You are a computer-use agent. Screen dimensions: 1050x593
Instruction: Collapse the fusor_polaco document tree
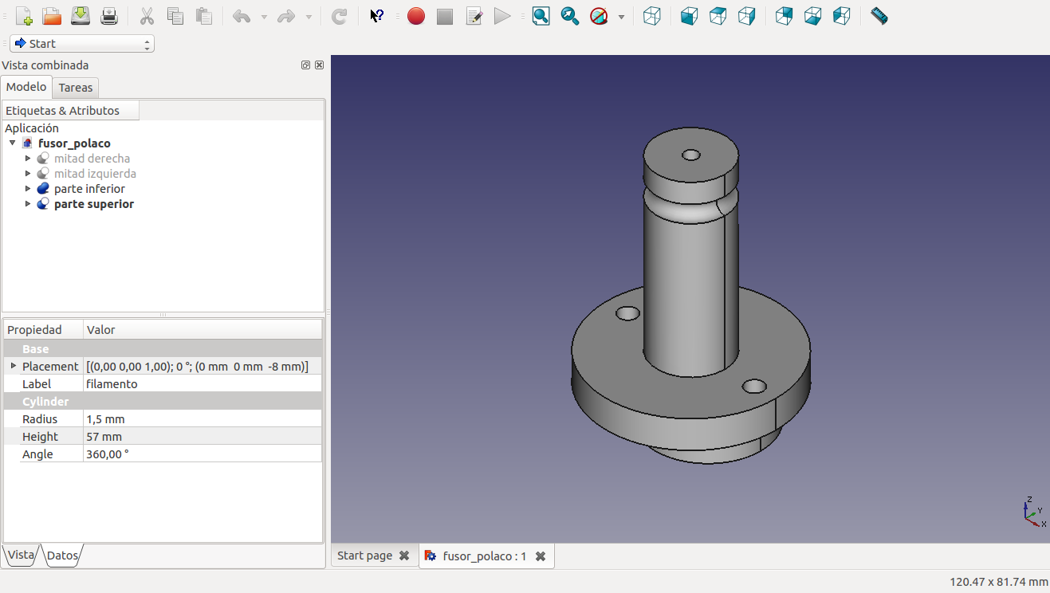click(13, 143)
